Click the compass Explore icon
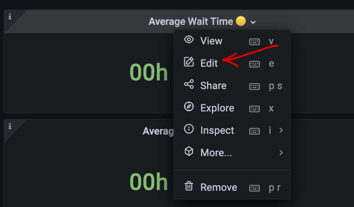354x207 pixels. tap(189, 107)
